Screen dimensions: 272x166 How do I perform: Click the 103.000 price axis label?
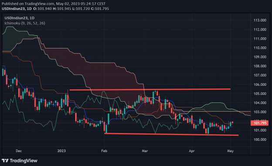pyautogui.click(x=260, y=112)
